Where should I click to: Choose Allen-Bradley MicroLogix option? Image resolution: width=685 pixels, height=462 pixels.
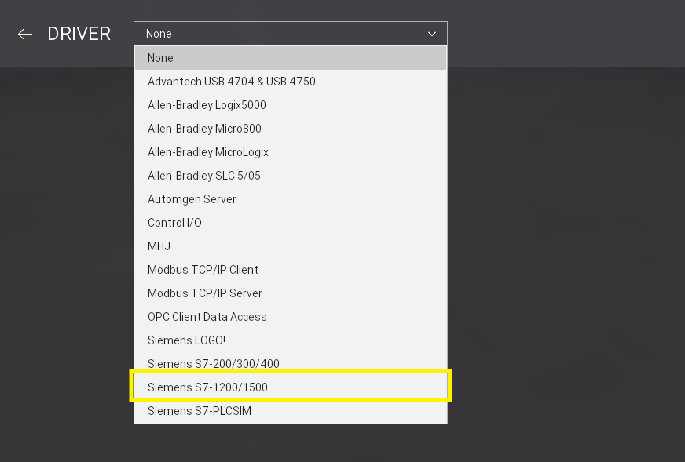[207, 152]
